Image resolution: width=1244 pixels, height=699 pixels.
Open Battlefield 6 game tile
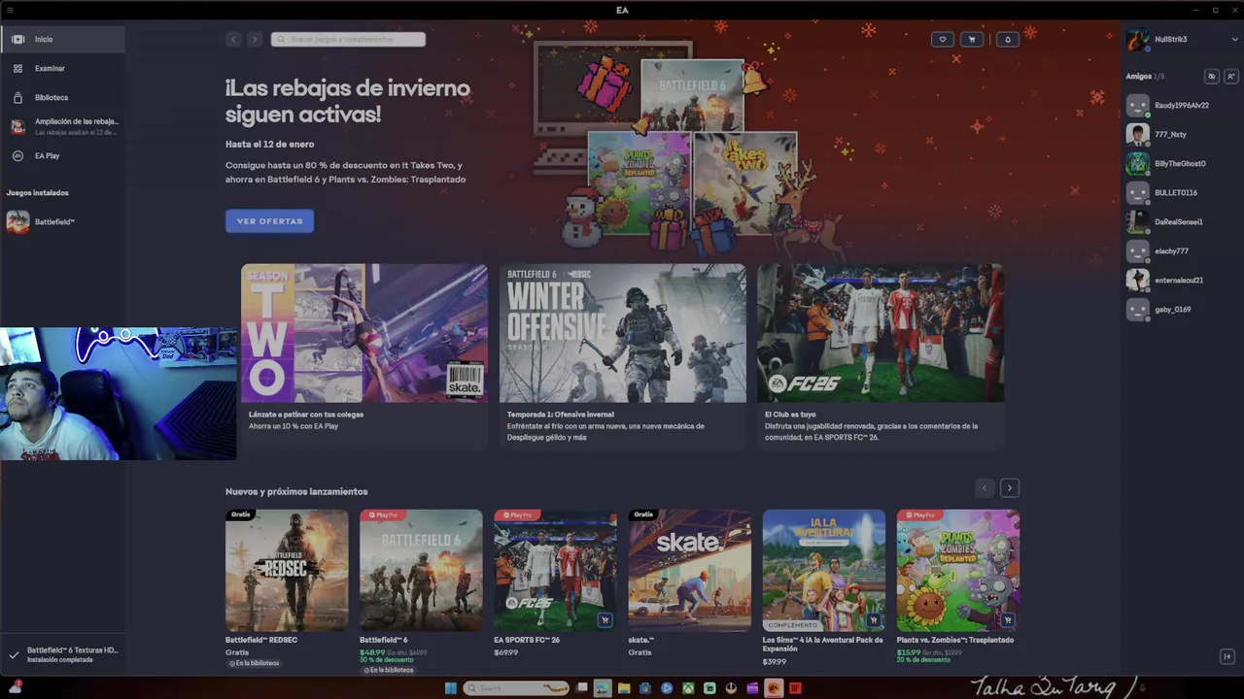(x=421, y=571)
